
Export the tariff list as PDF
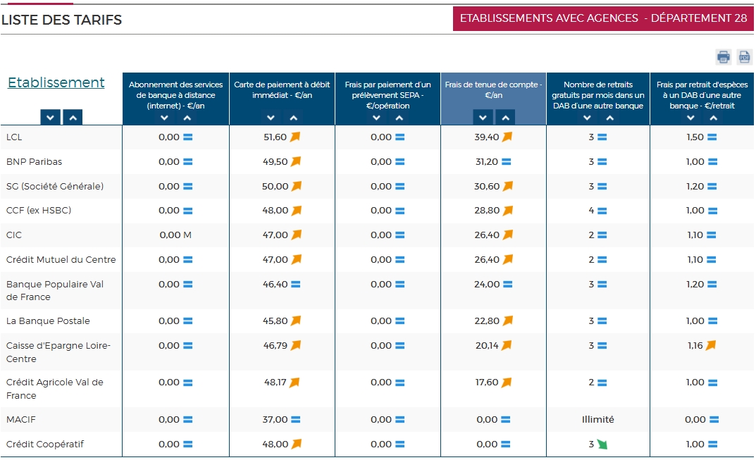[x=744, y=57]
